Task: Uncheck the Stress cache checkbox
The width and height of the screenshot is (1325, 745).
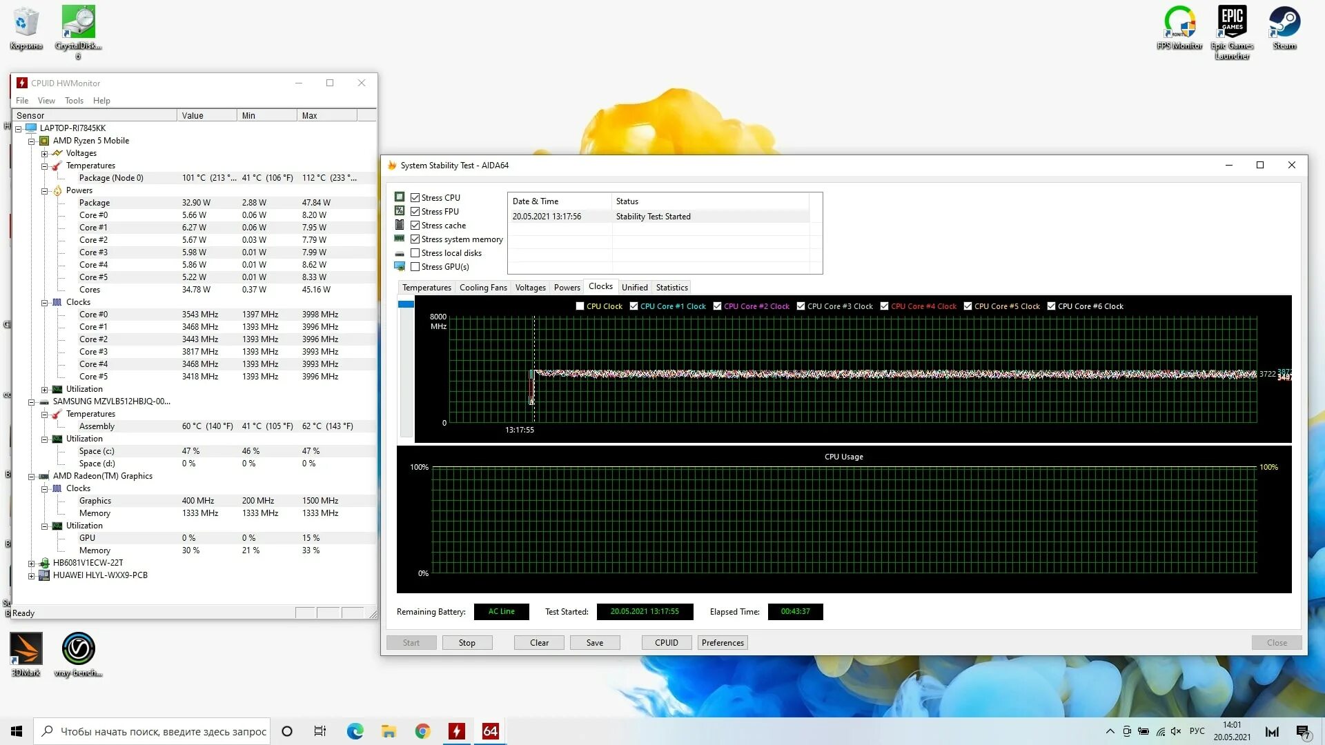Action: [x=415, y=226]
